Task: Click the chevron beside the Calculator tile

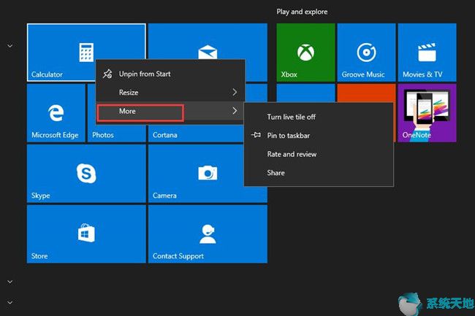Action: tap(10, 46)
